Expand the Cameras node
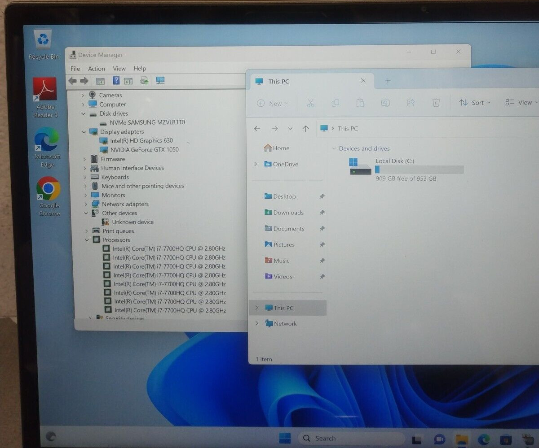Viewport: 539px width, 448px height. pyautogui.click(x=83, y=95)
